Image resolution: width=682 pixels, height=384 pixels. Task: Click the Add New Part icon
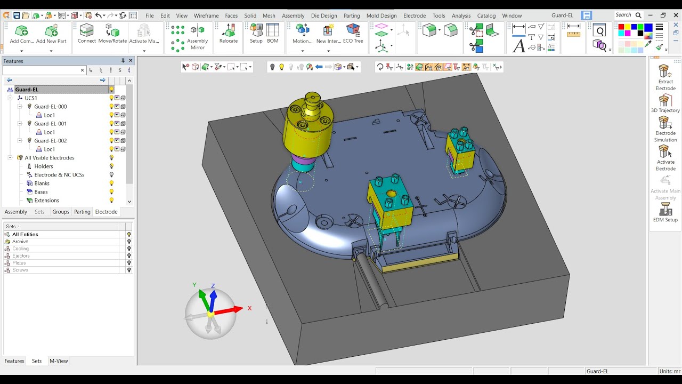[x=52, y=31]
